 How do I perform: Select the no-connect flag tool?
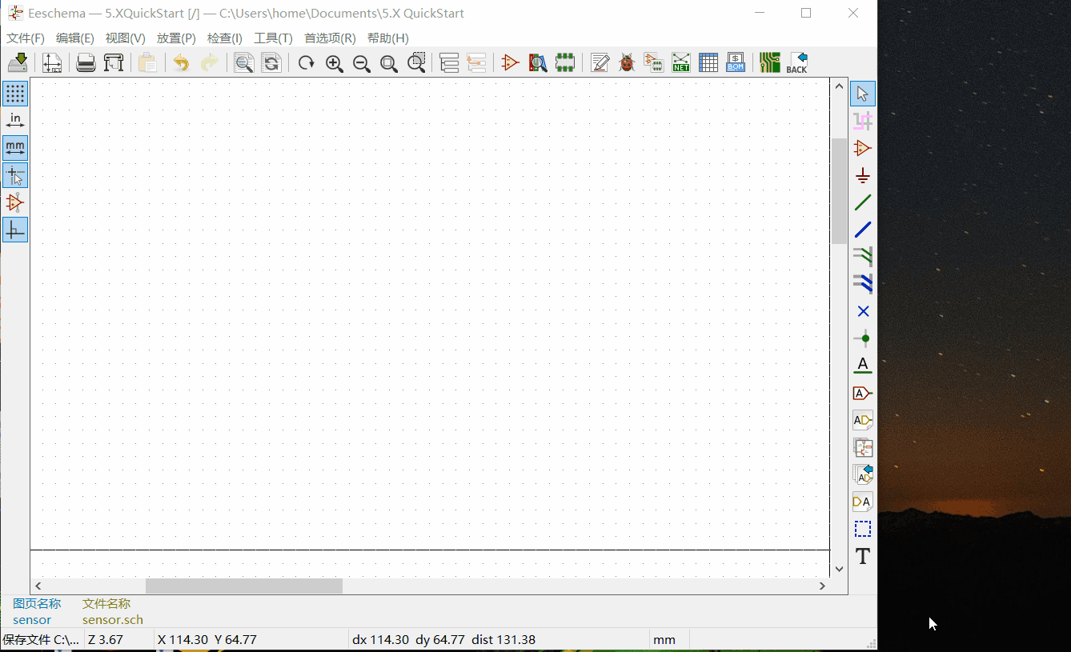862,311
